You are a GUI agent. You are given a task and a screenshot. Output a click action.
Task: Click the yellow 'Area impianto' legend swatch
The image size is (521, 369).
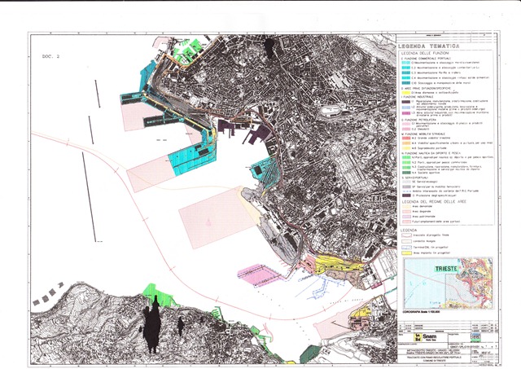pyautogui.click(x=405, y=253)
